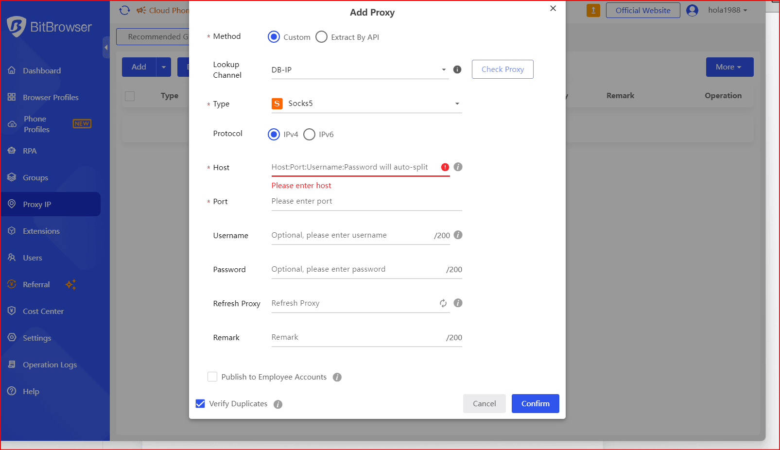Enable Publish to Employee Accounts checkbox
The image size is (780, 450).
212,377
